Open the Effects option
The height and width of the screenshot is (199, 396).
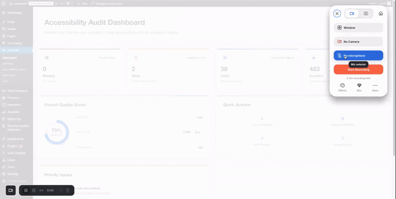pyautogui.click(x=343, y=88)
